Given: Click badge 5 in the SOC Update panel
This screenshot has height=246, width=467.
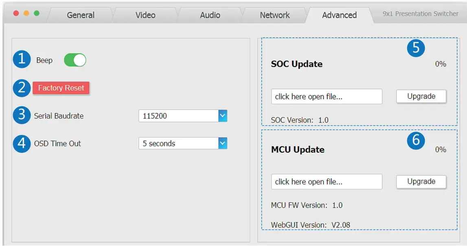Looking at the screenshot, I should coord(416,48).
